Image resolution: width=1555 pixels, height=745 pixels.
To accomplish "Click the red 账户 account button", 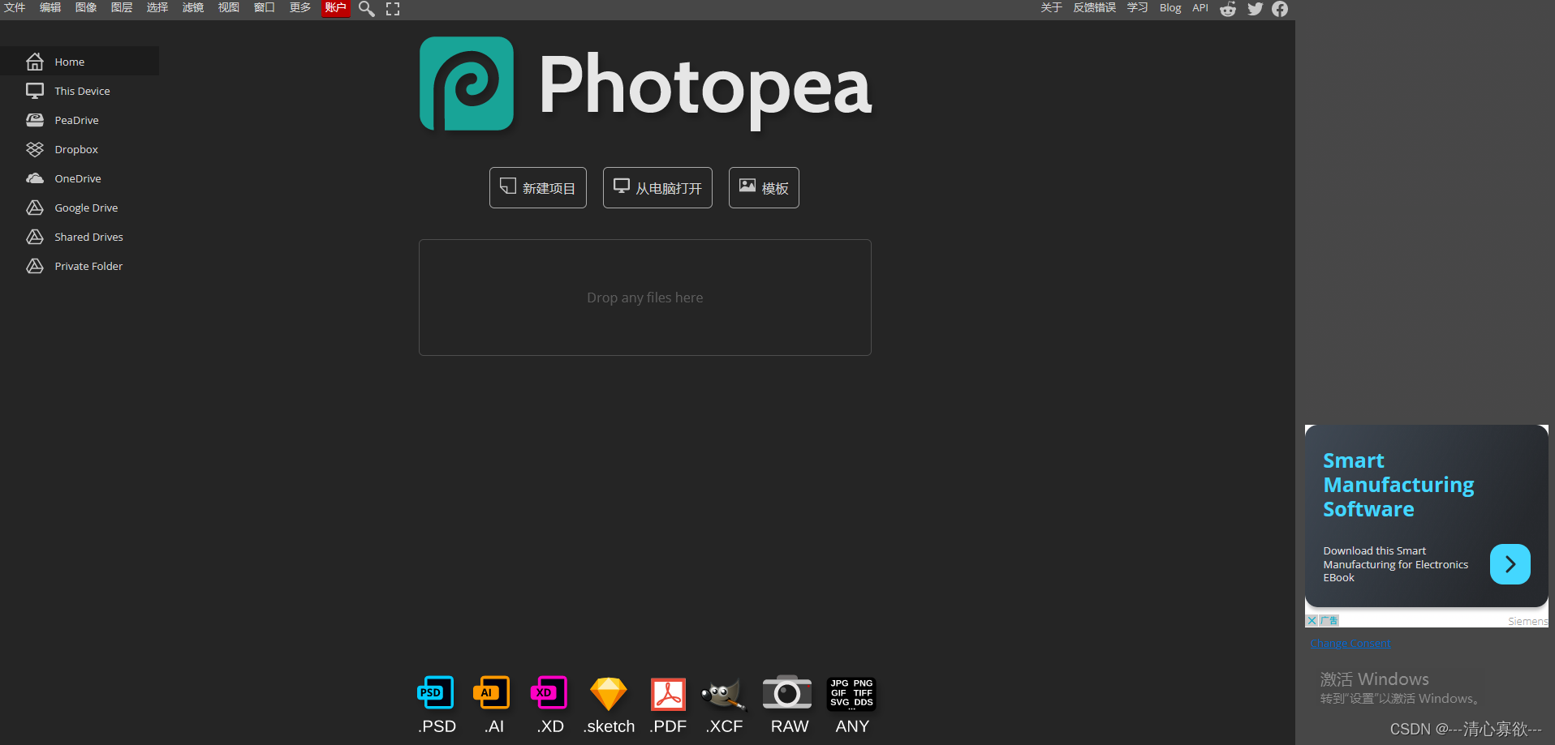I will tap(336, 8).
